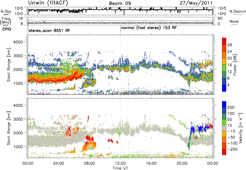This screenshot has width=246, height=170.
Task: Click the gray band of the velocity color bar
Action: (x=224, y=128)
